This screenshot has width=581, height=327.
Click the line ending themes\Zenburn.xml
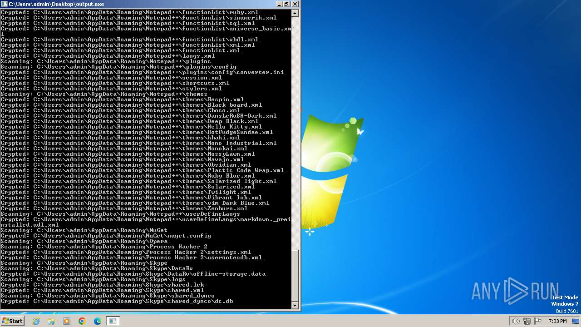(x=124, y=208)
